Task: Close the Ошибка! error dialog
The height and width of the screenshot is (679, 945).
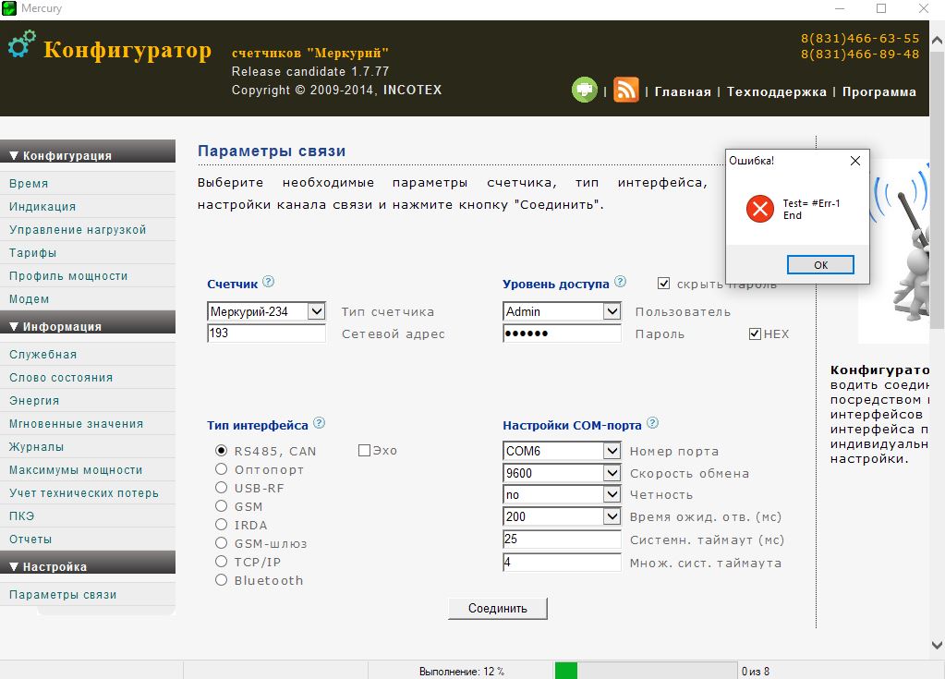Action: pos(855,161)
